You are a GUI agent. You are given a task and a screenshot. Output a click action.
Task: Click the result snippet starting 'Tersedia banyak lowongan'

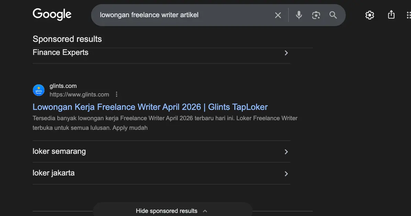click(x=165, y=123)
